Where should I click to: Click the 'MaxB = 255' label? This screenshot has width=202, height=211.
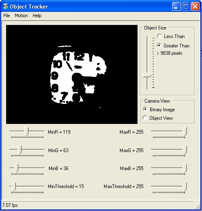click(132, 168)
